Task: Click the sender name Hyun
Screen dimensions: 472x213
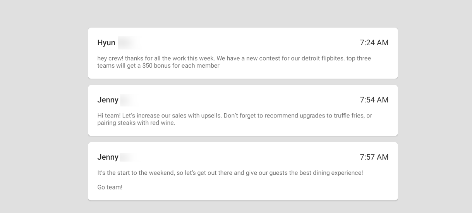Action: pyautogui.click(x=106, y=43)
